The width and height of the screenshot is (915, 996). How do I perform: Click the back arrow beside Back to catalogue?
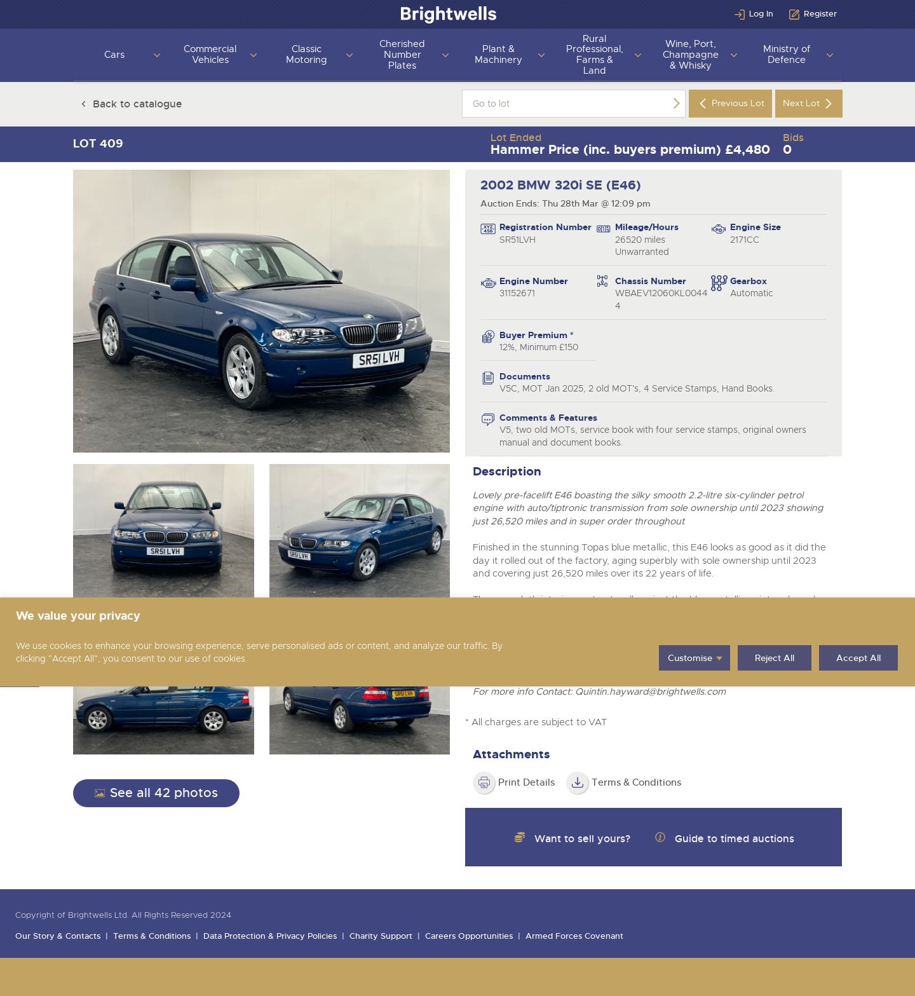click(x=83, y=104)
